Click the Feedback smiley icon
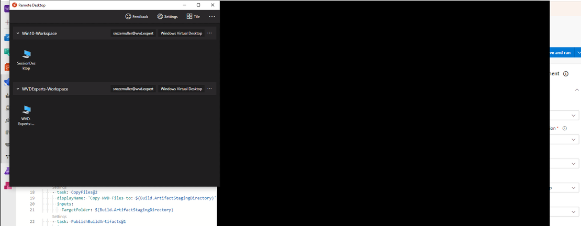Viewport: 581px width, 226px height. pos(128,16)
